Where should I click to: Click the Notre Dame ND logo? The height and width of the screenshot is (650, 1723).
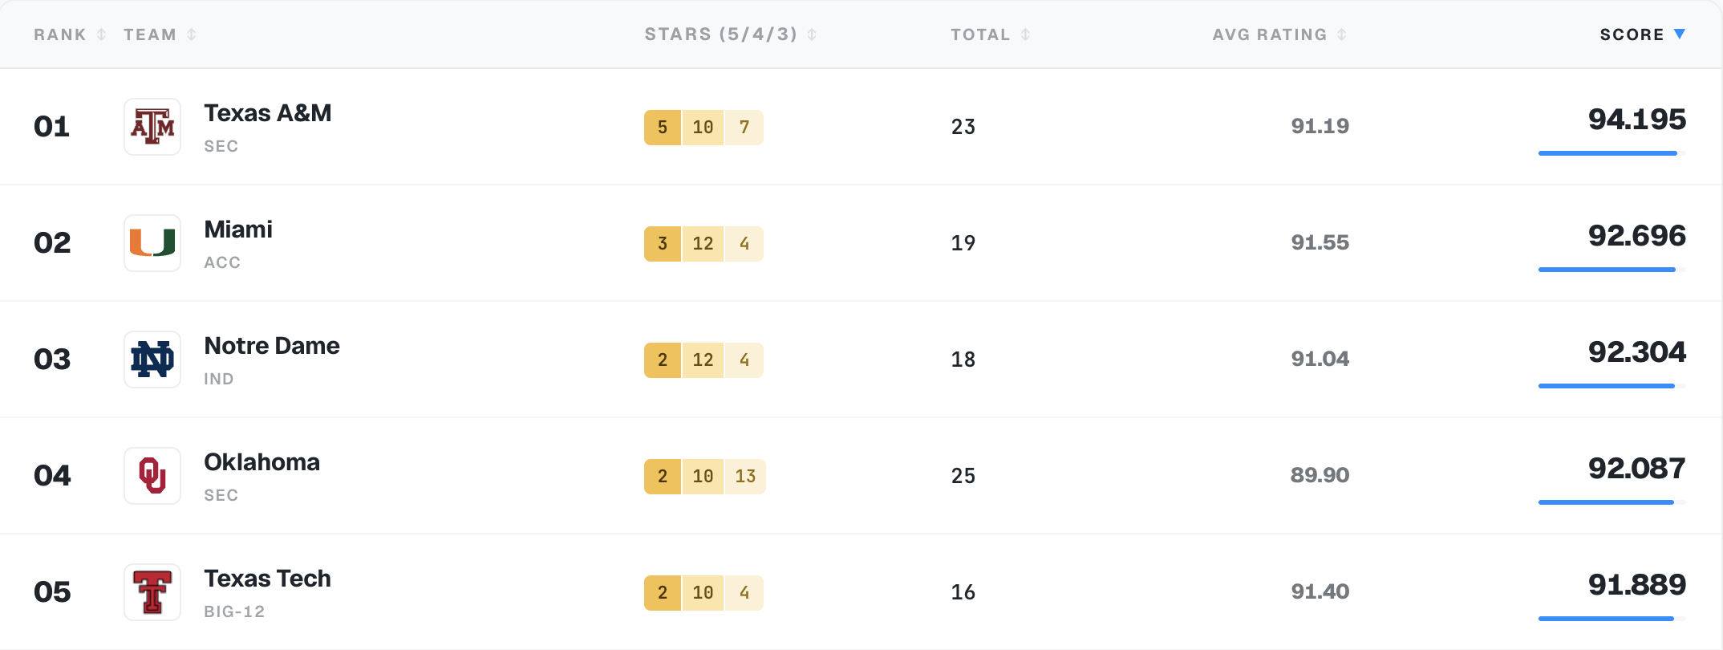click(x=152, y=360)
